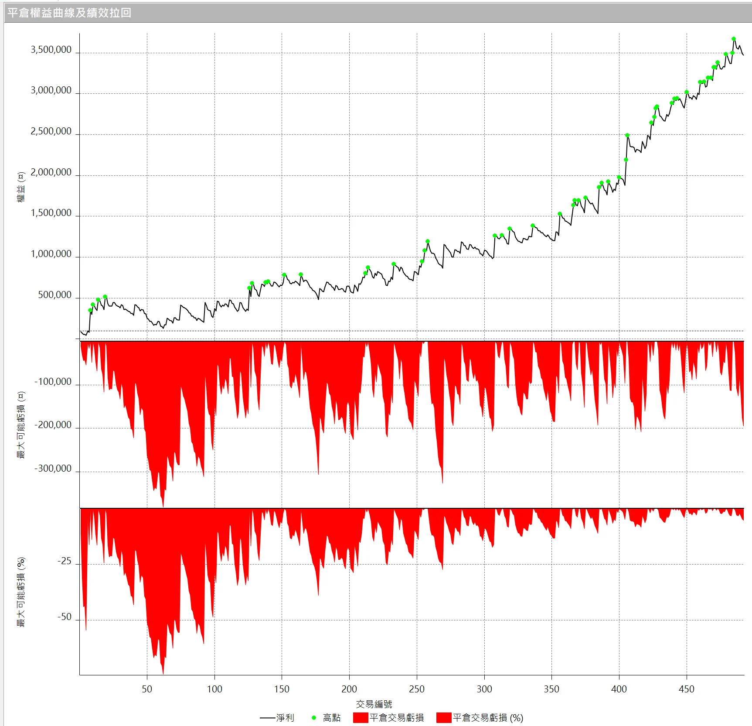Image resolution: width=752 pixels, height=726 pixels.
Task: Click the 最大可能虧損 (%) y-axis title
Action: [21, 592]
